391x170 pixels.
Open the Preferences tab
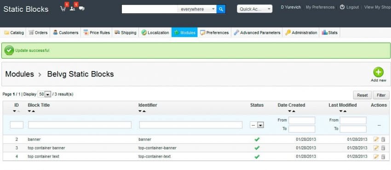pyautogui.click(x=214, y=33)
